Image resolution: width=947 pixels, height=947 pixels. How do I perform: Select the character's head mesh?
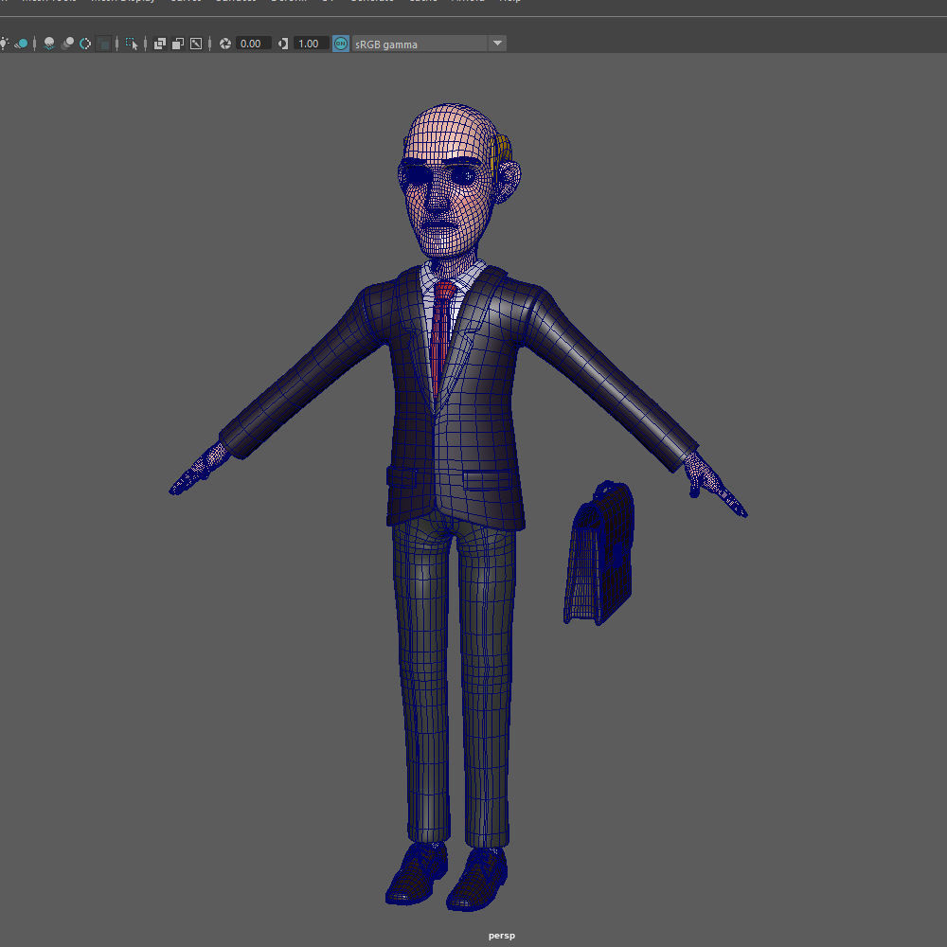pyautogui.click(x=453, y=181)
